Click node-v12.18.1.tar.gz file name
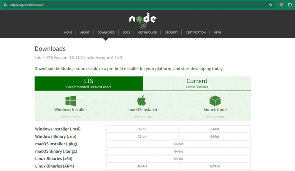This screenshot has height=171, width=295. [x=215, y=117]
